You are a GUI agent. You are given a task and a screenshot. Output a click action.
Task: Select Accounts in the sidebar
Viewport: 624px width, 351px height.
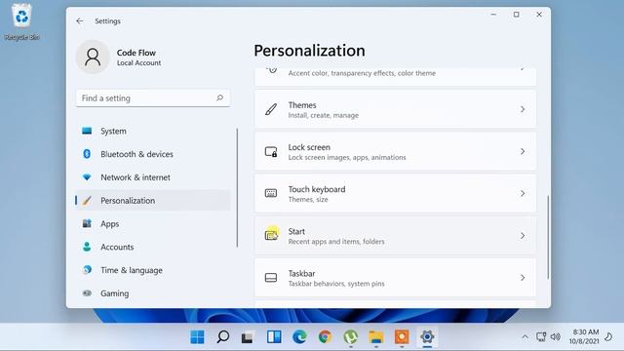click(153, 247)
